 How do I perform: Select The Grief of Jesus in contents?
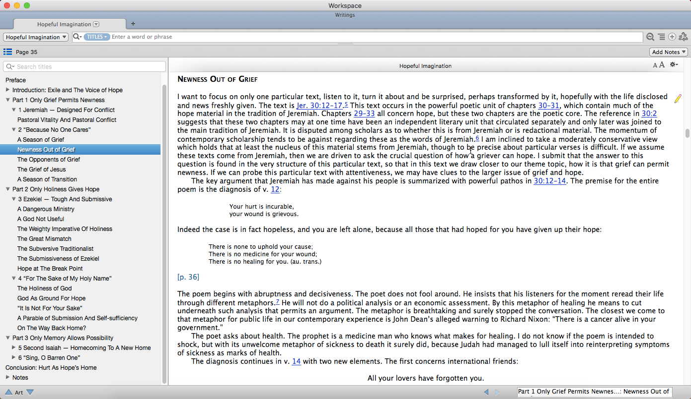tap(41, 169)
